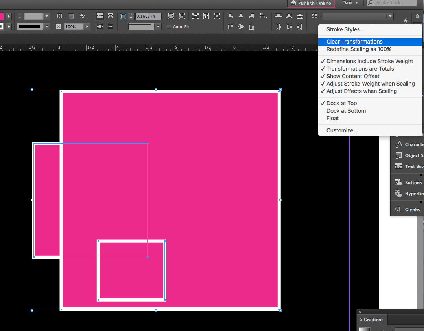Image resolution: width=424 pixels, height=331 pixels.
Task: Select Clear Transformations from the menu
Action: pos(354,42)
